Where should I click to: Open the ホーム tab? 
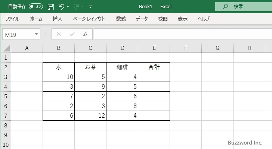tap(36, 19)
